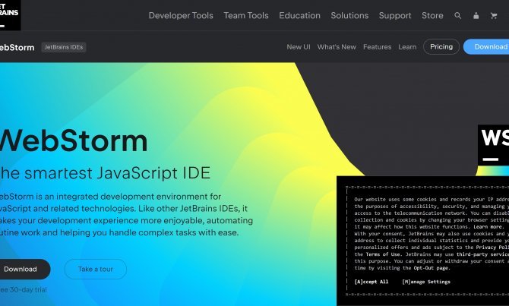Click the smartest JavaScript IDE tagline

tap(105, 172)
